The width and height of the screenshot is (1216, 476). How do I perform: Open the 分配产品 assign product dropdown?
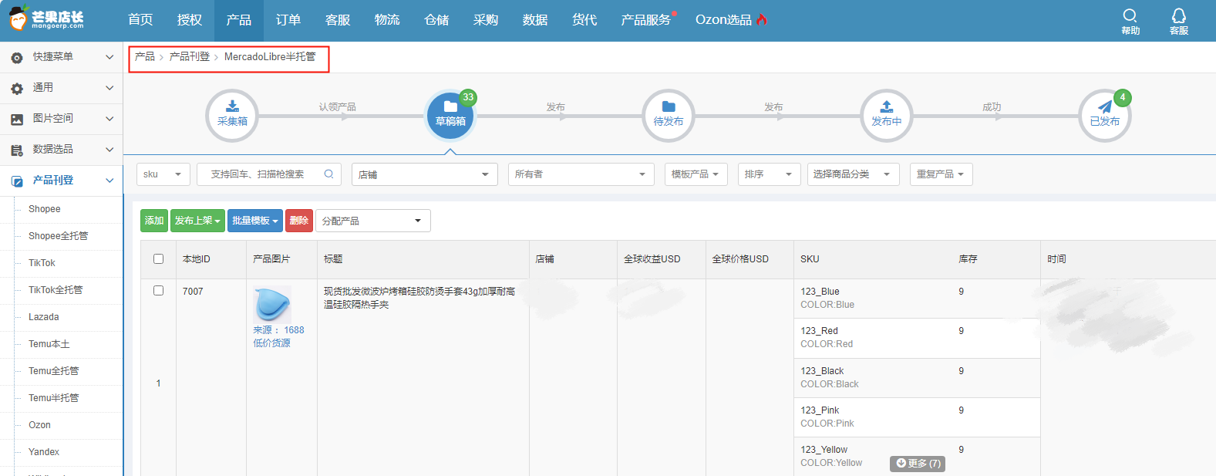click(372, 221)
